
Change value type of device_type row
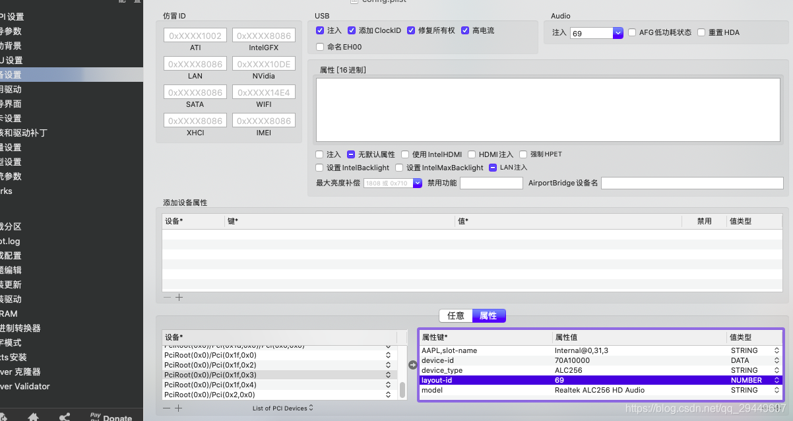(x=777, y=370)
